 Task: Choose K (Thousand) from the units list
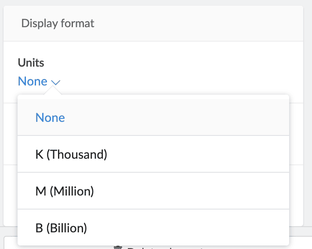pos(71,154)
